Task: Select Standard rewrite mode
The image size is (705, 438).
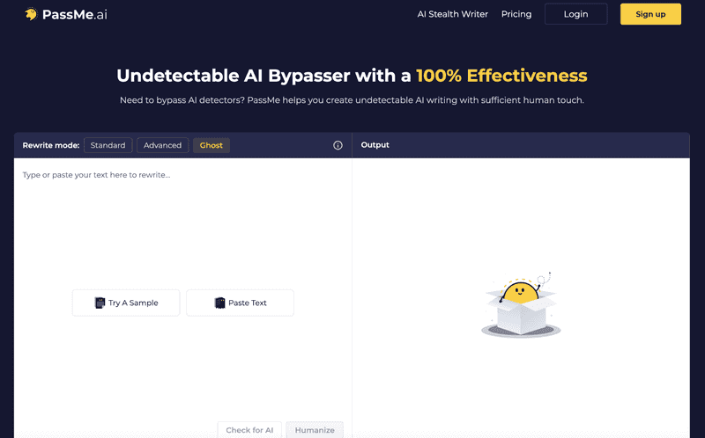Action: coord(108,145)
